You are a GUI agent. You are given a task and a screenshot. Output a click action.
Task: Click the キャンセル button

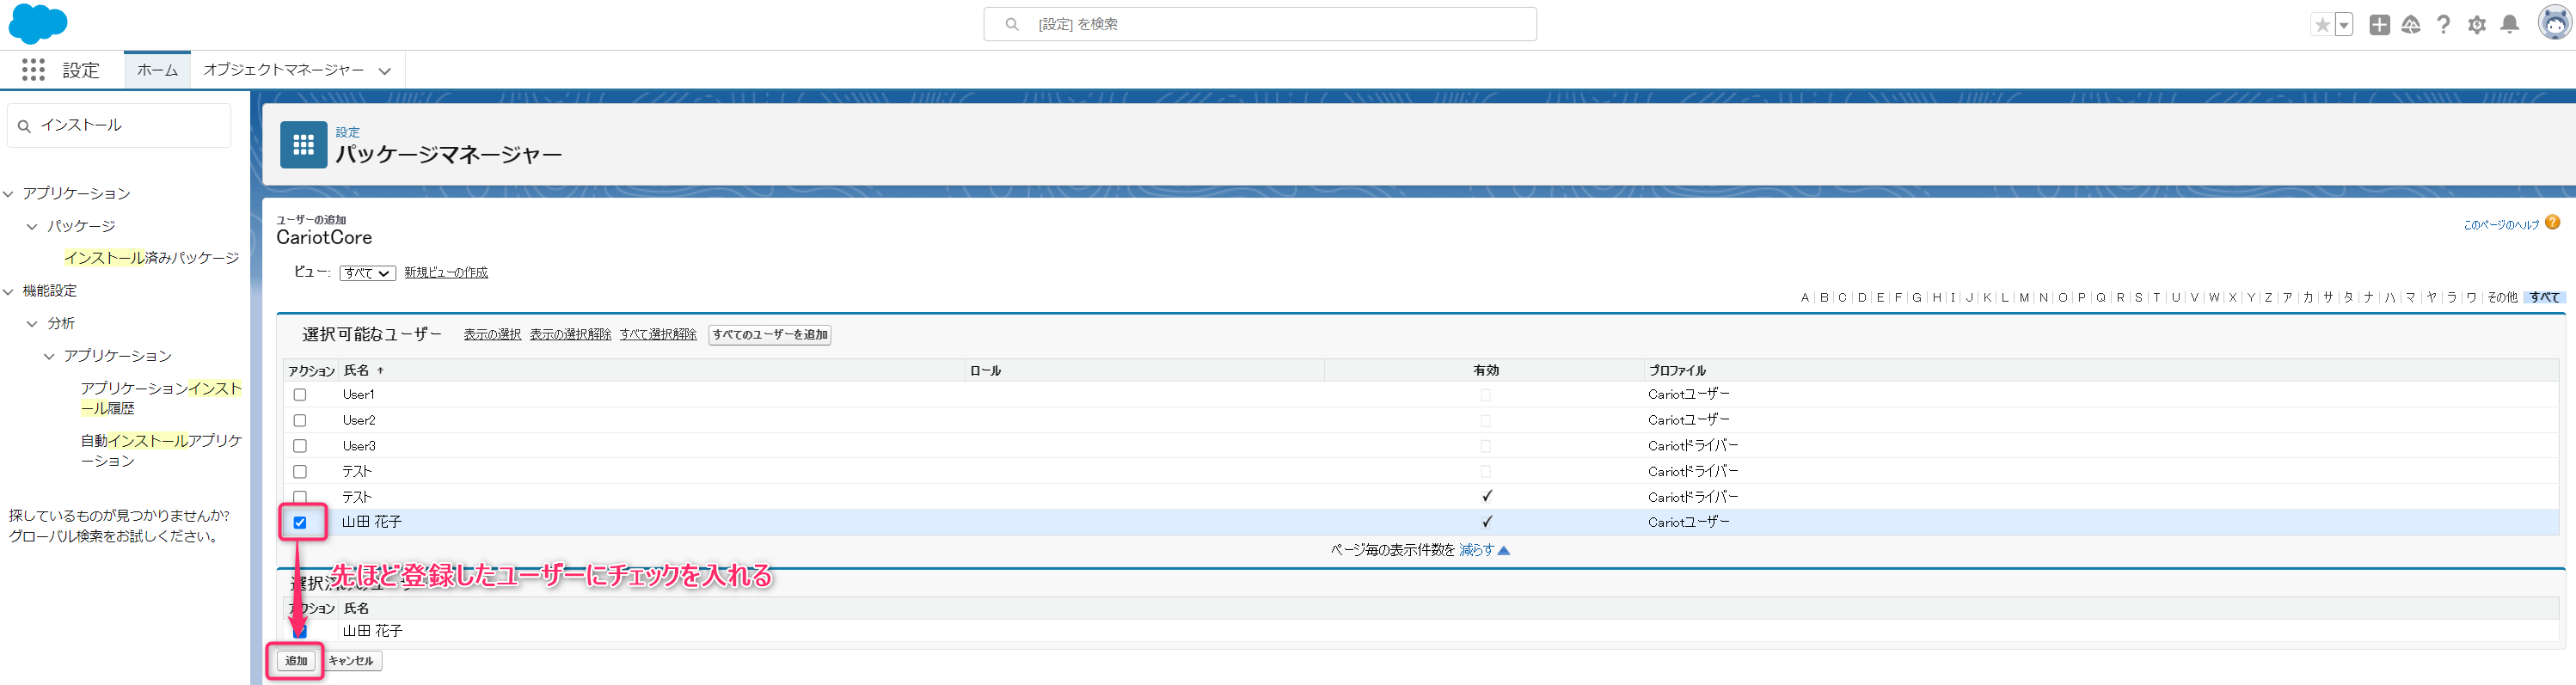(351, 661)
